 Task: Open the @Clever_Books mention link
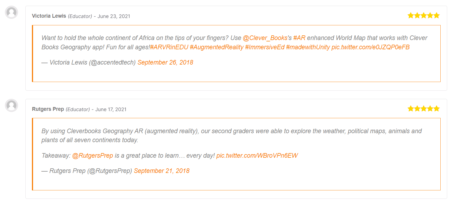coord(265,38)
